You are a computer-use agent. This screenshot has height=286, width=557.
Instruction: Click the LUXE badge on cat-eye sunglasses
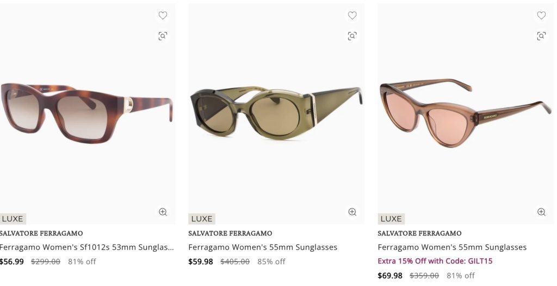click(391, 219)
